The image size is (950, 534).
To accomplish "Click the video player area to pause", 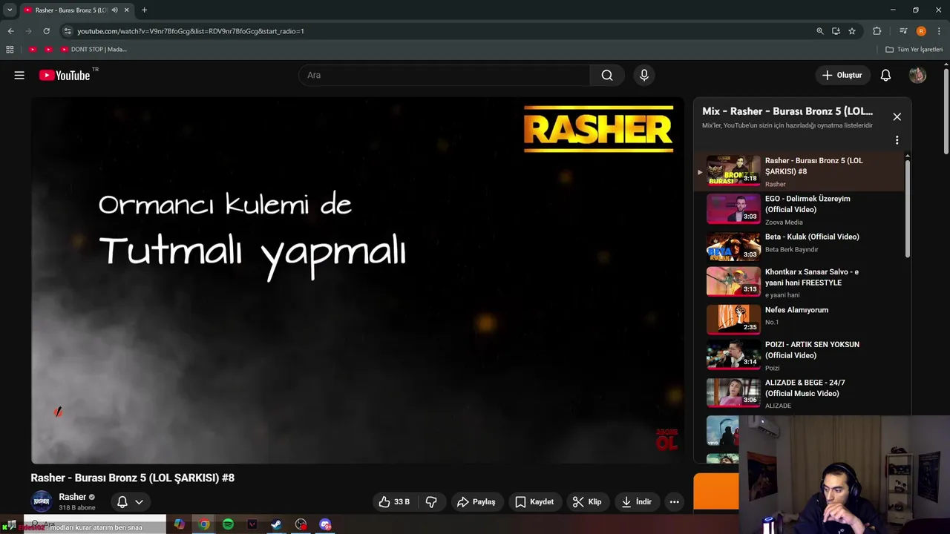I will pyautogui.click(x=356, y=280).
